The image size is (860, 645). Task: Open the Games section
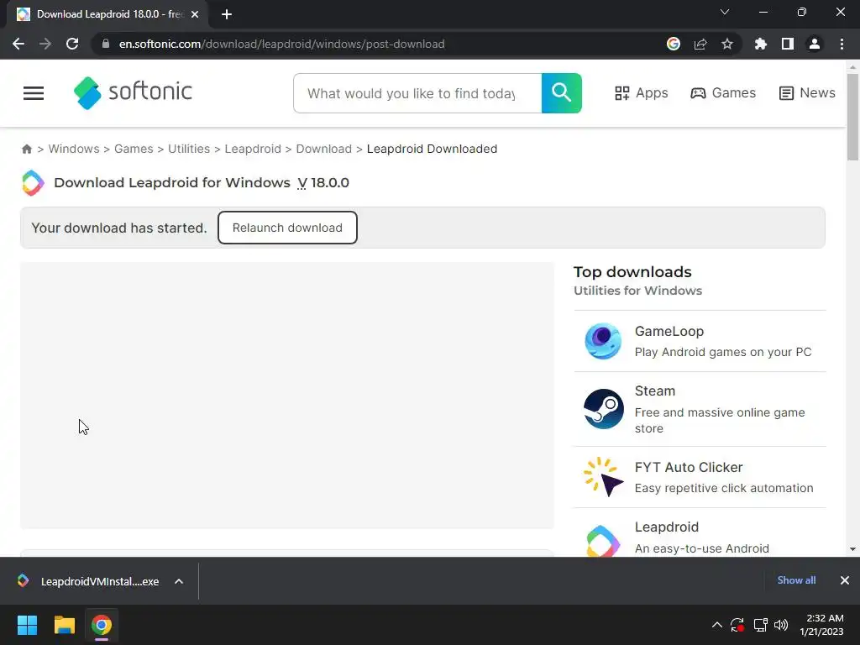[x=723, y=93]
